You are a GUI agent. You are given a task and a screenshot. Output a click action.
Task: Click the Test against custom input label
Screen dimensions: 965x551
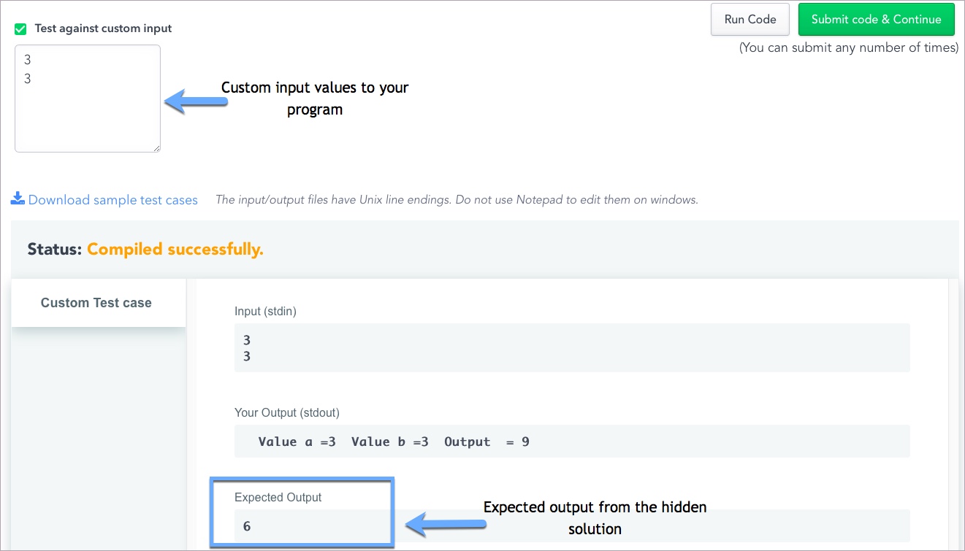103,28
